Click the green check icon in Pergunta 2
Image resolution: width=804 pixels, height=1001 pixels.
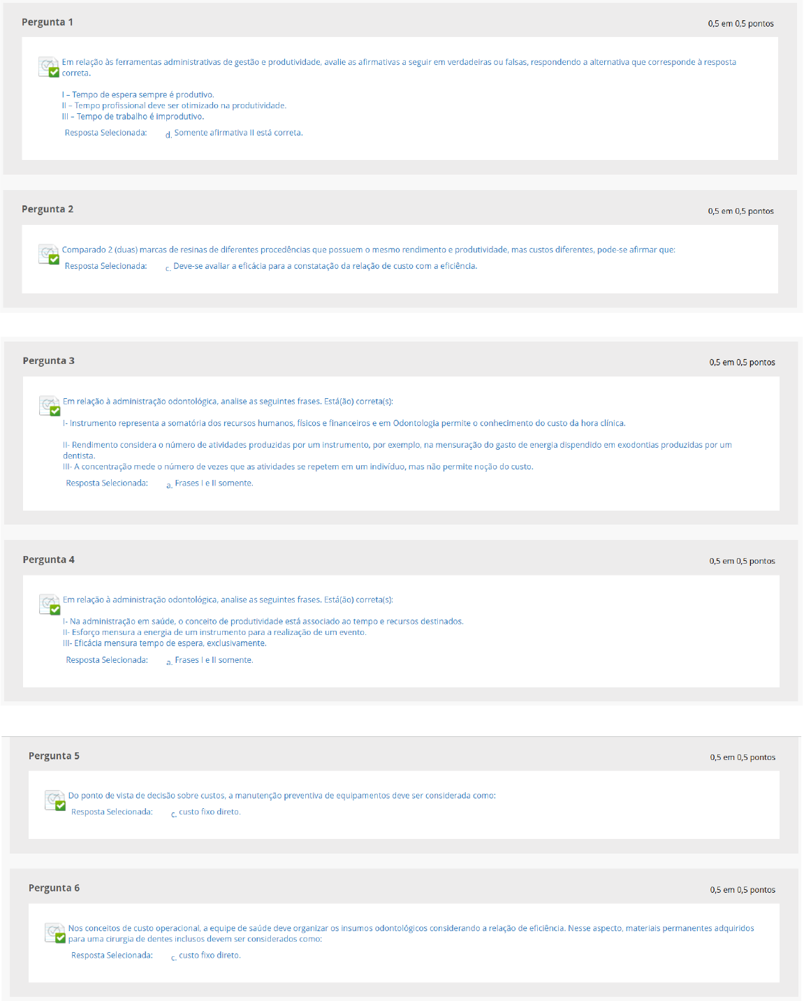(x=49, y=254)
